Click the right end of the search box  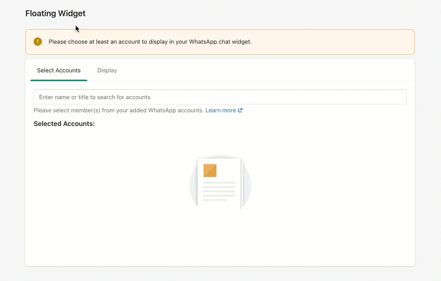[398, 97]
